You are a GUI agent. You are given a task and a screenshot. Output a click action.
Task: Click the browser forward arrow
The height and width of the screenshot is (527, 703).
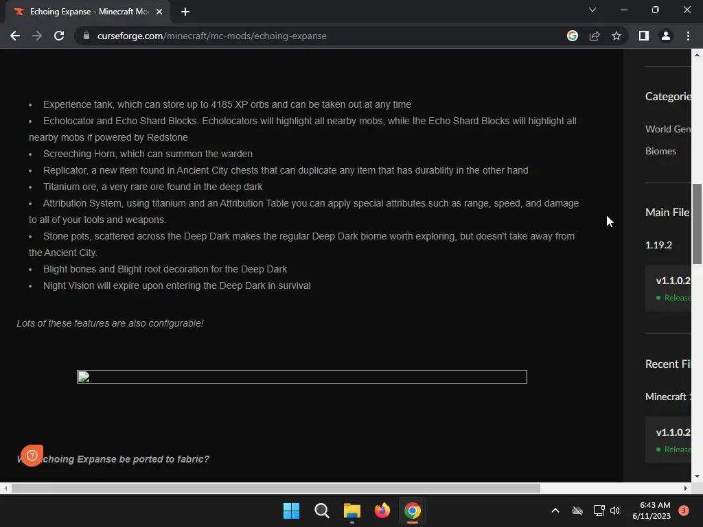click(x=37, y=36)
